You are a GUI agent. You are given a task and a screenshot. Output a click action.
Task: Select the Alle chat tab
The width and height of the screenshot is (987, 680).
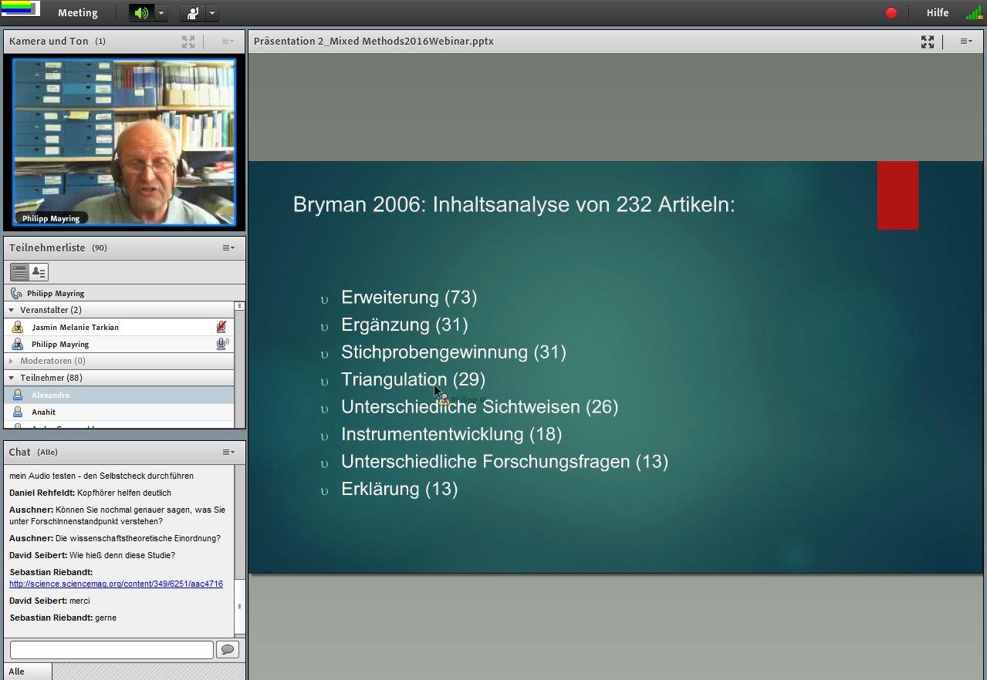[x=28, y=672]
